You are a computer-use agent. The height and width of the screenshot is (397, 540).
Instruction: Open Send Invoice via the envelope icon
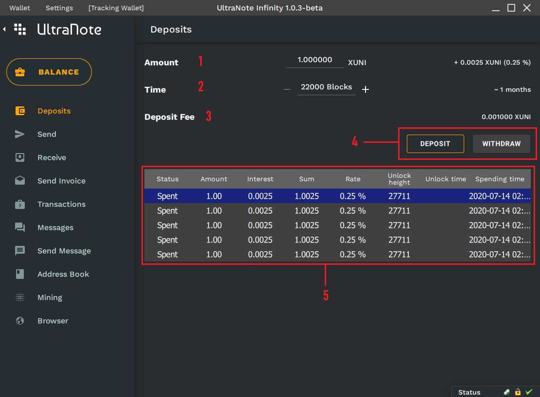click(x=20, y=181)
